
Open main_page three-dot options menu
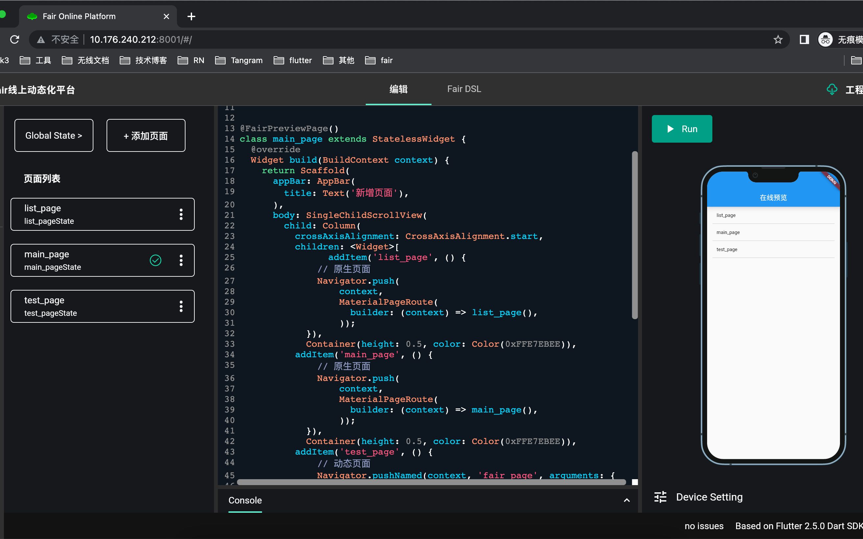coord(181,260)
